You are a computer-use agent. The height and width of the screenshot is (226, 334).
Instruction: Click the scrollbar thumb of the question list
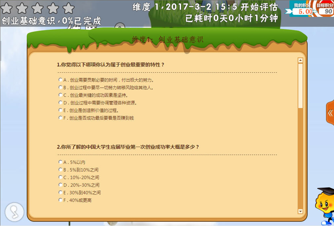click(300, 85)
